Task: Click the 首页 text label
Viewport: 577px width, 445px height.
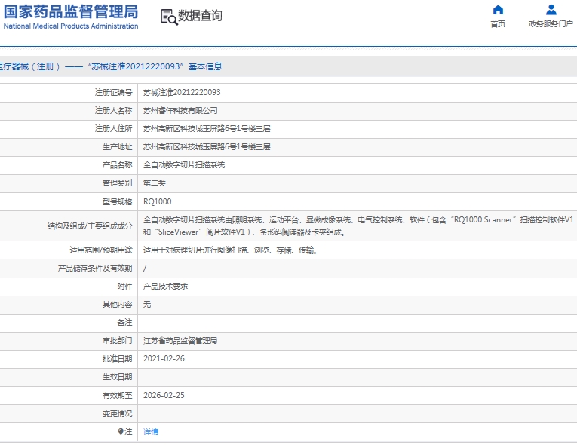Action: [498, 24]
